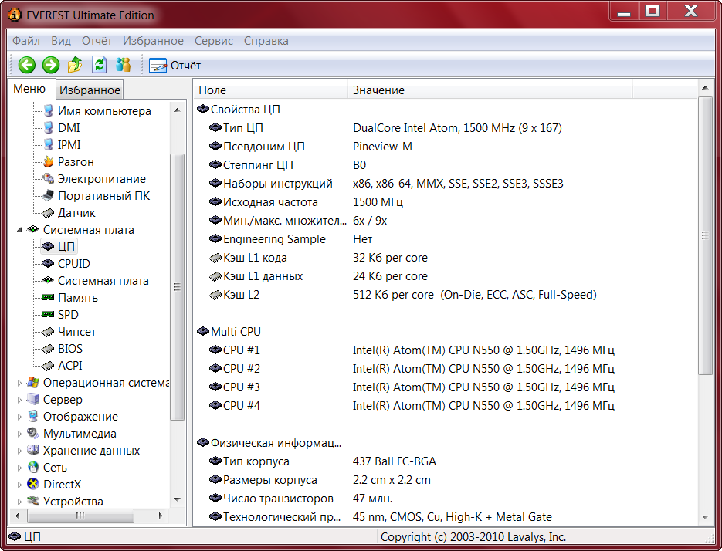Viewport: 722px width, 551px height.
Task: Click the Up one level toolbar icon
Action: (x=75, y=66)
